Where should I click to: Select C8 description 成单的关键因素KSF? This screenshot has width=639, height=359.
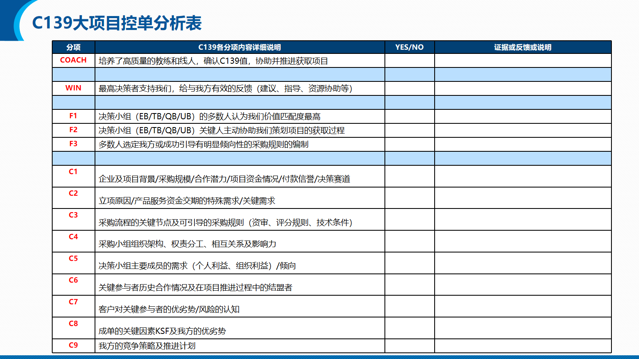[x=162, y=331]
